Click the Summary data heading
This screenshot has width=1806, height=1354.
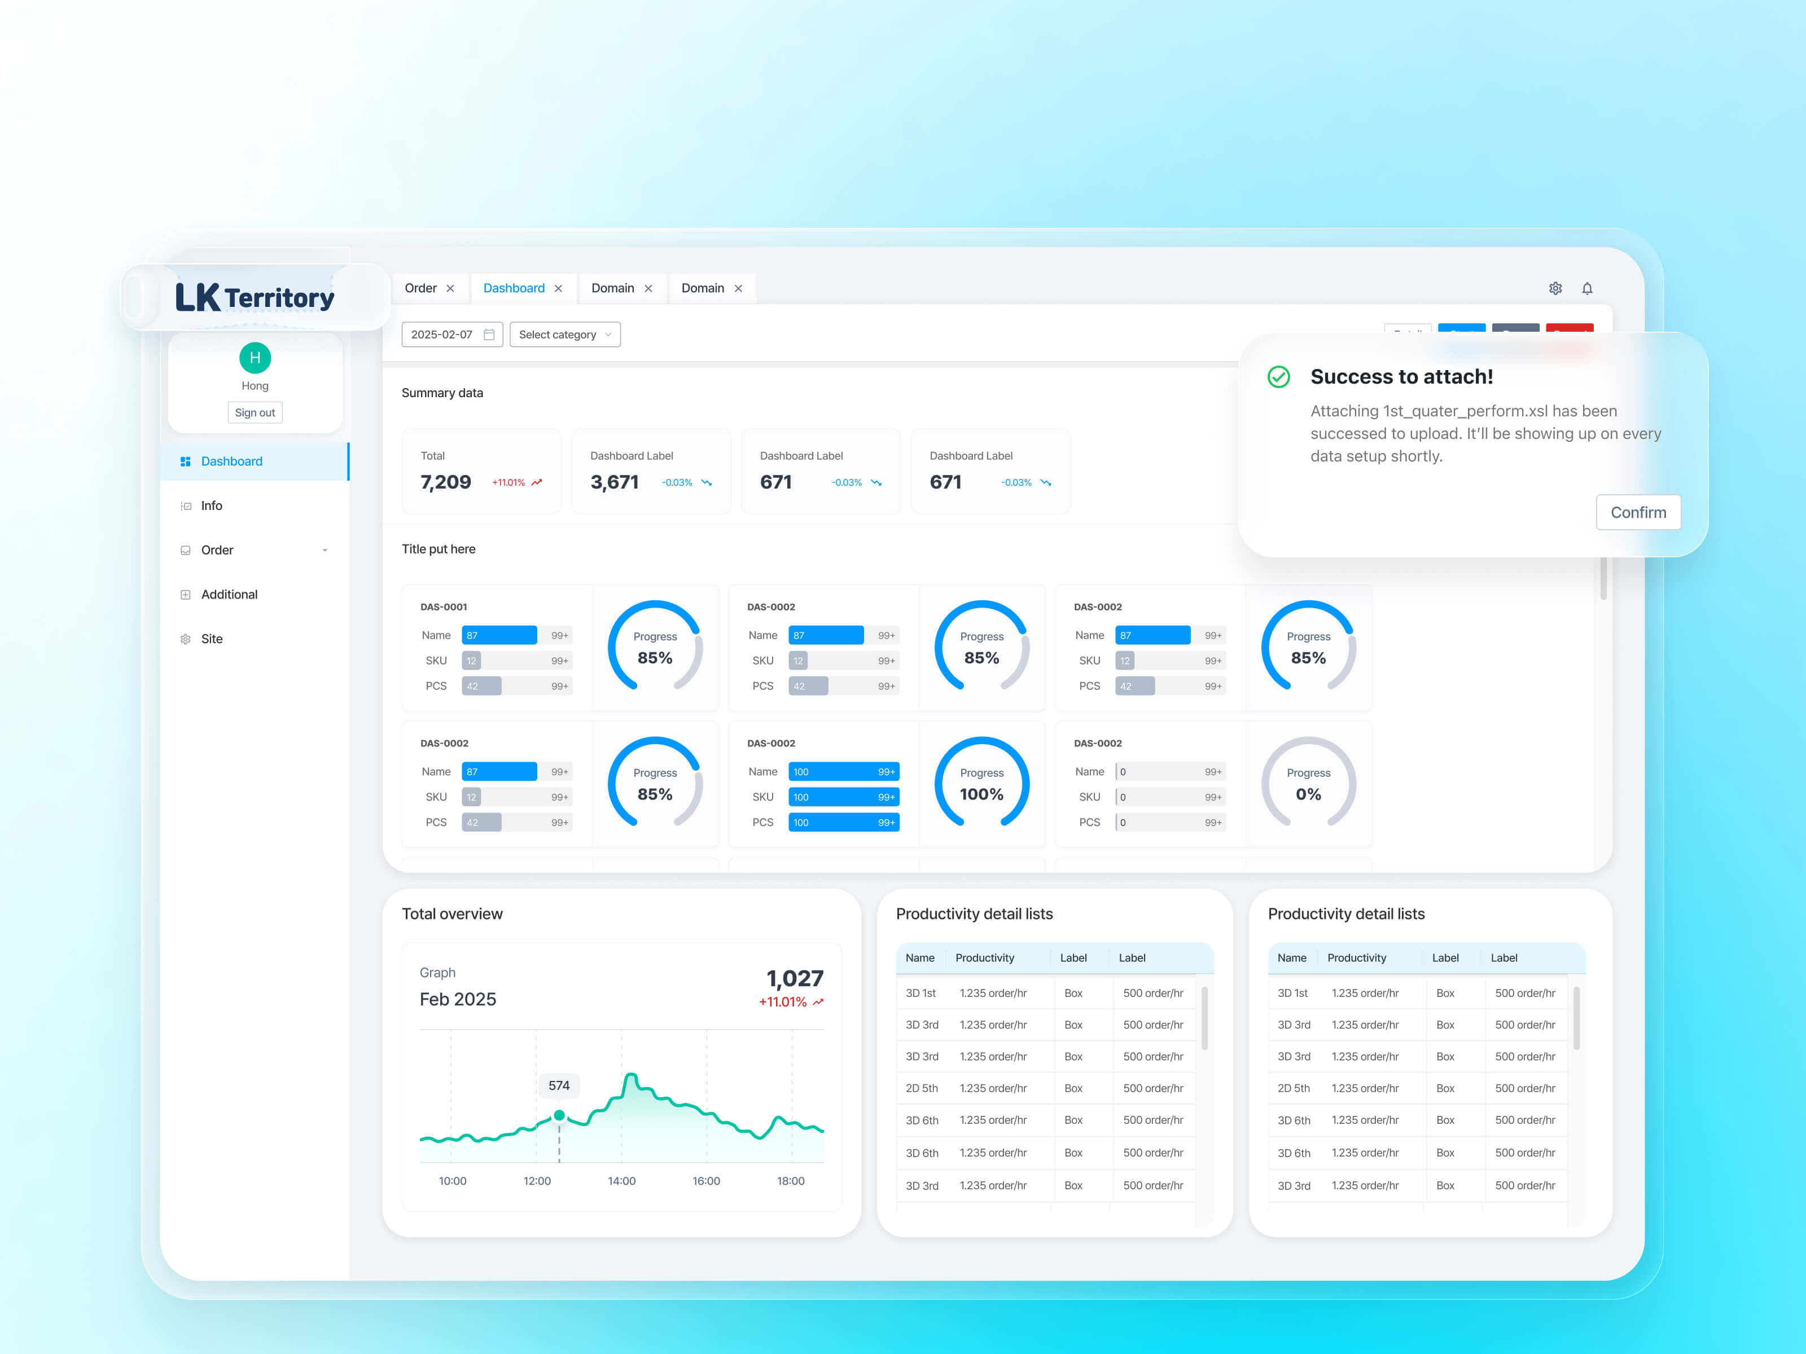(442, 393)
